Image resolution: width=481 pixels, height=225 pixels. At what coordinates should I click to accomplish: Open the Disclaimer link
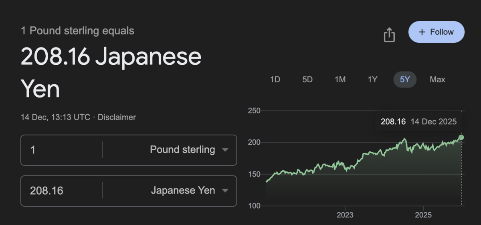click(117, 117)
